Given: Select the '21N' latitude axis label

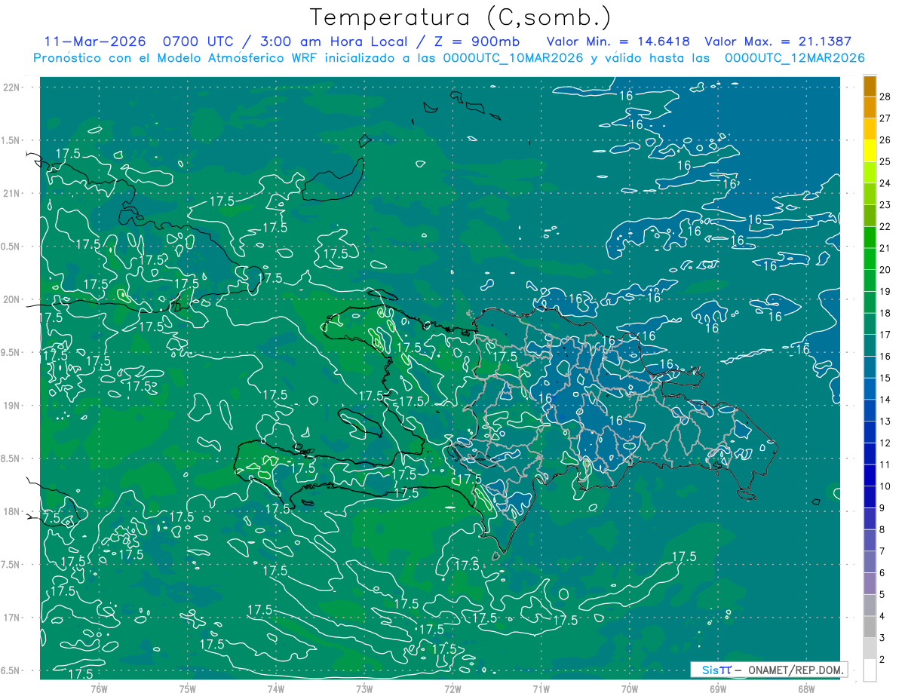Looking at the screenshot, I should click(x=11, y=194).
